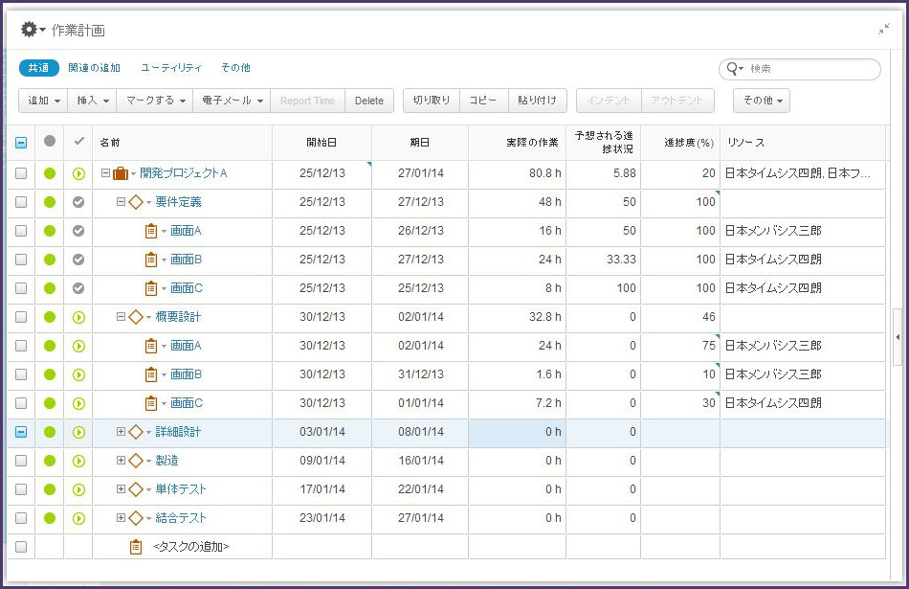Click the briefcase icon of 開発プロジェクトA

pyautogui.click(x=121, y=173)
